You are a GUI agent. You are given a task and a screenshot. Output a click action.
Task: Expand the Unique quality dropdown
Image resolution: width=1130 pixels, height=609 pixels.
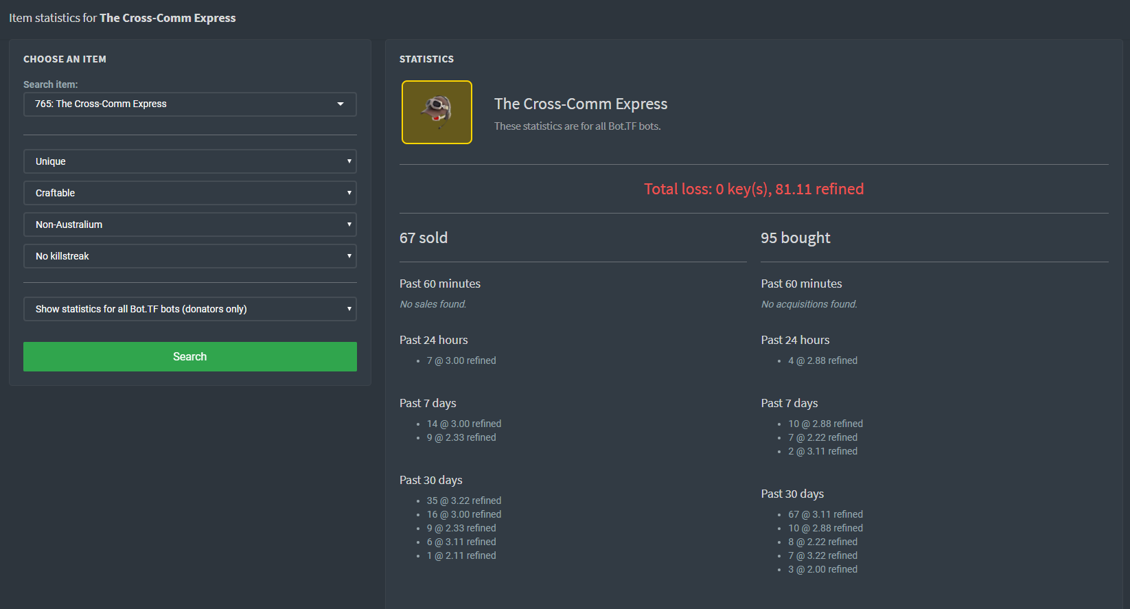click(190, 161)
